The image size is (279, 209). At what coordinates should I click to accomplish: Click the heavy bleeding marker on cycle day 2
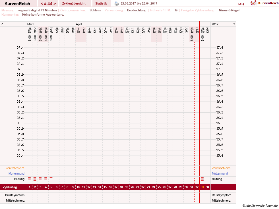pyautogui.click(x=35, y=179)
